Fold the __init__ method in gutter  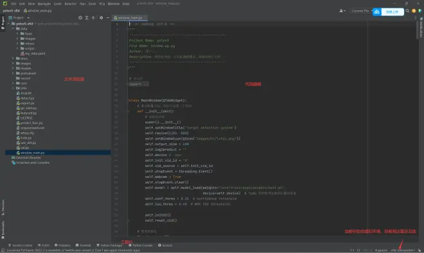point(128,111)
